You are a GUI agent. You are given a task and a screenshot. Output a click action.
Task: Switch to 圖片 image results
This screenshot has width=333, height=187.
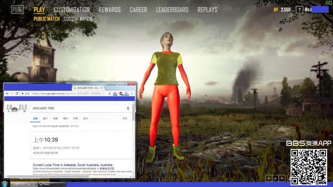point(45,118)
